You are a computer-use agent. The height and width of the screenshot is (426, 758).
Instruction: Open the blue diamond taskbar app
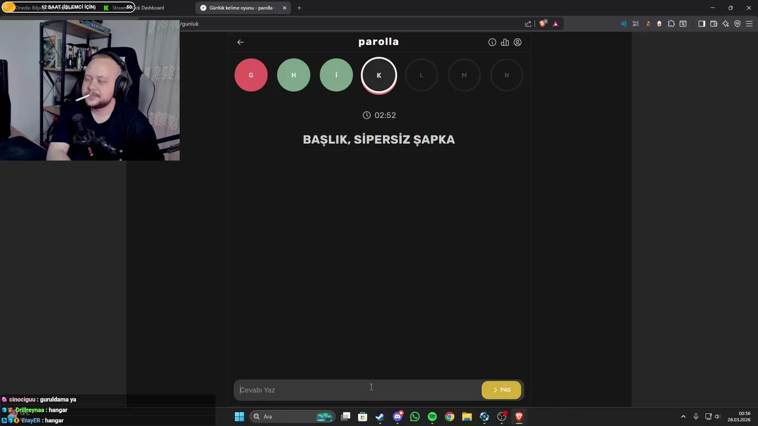(x=484, y=417)
